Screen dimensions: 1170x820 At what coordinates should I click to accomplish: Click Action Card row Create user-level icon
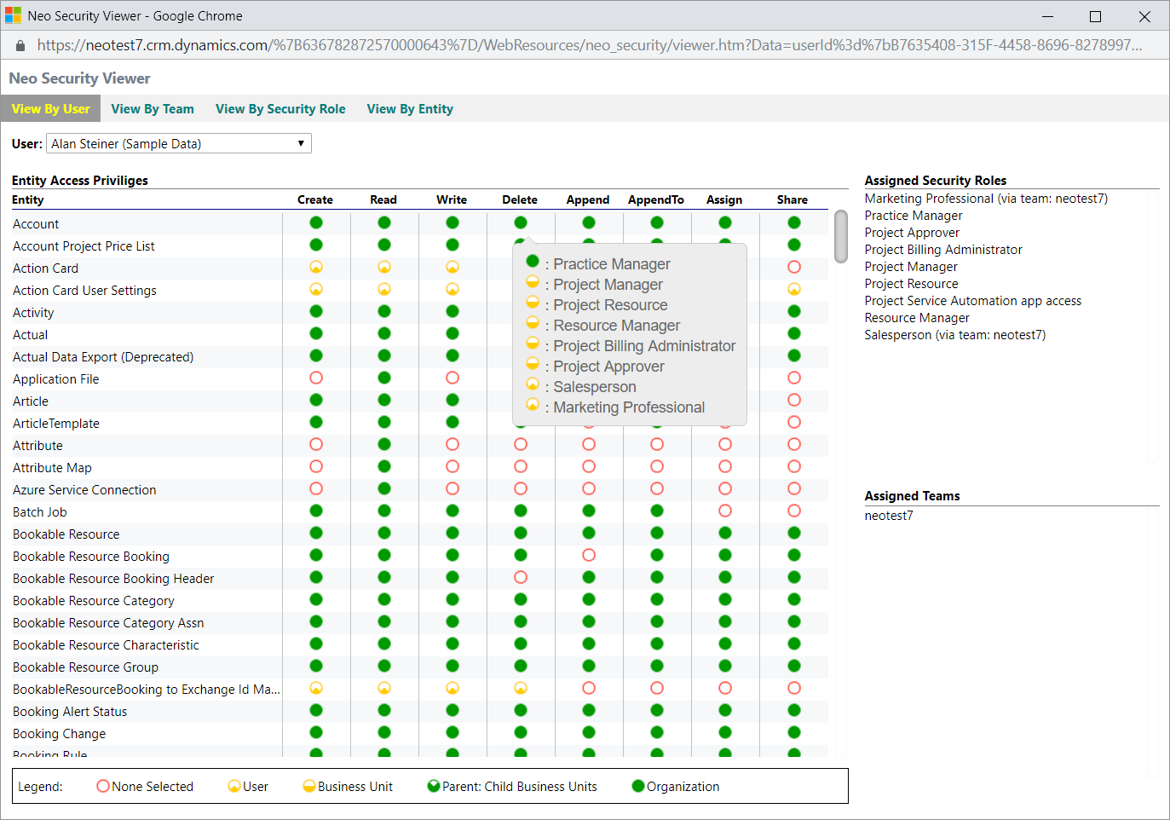pos(316,267)
